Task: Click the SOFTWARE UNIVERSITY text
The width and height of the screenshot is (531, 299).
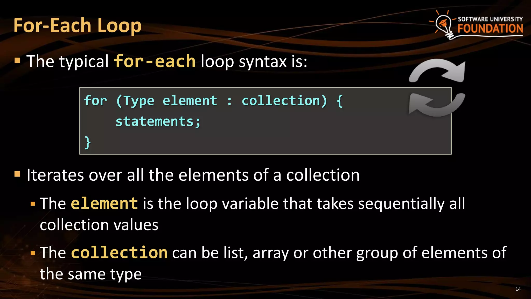Action: pos(490,19)
